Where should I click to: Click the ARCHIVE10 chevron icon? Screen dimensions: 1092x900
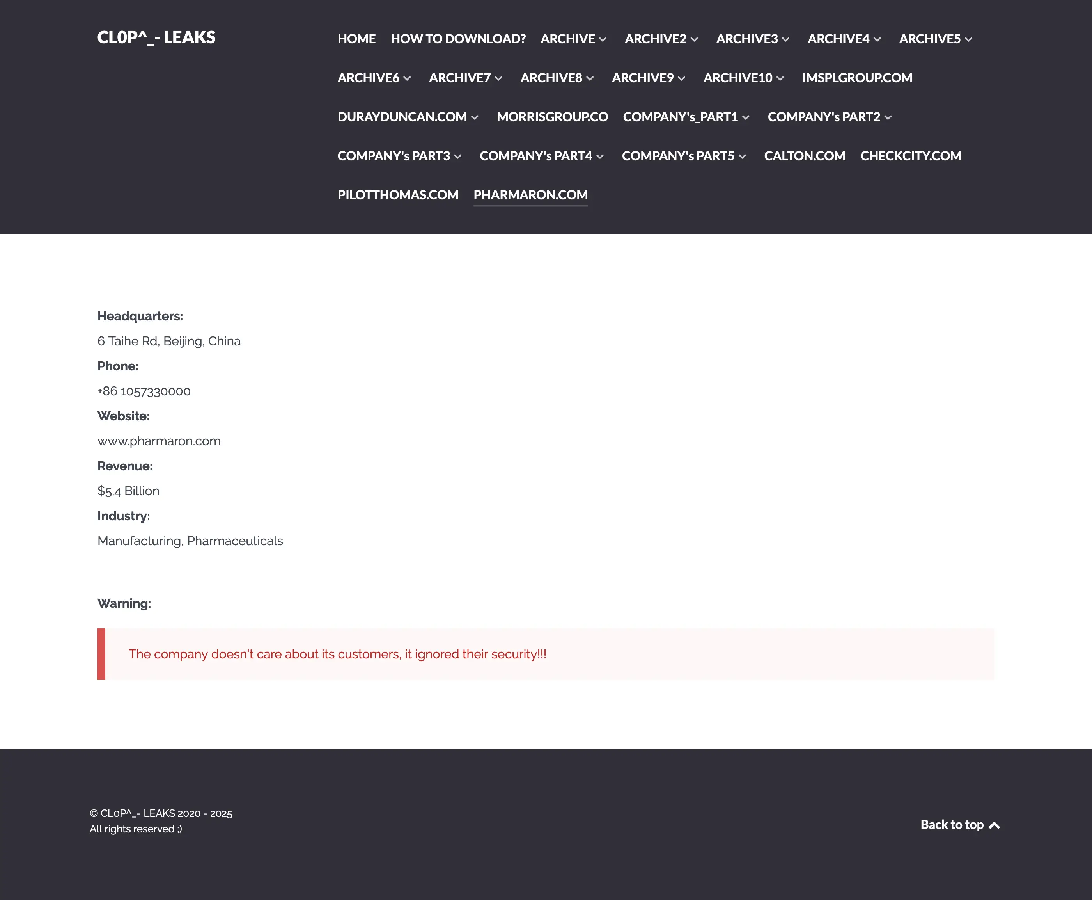pyautogui.click(x=780, y=78)
